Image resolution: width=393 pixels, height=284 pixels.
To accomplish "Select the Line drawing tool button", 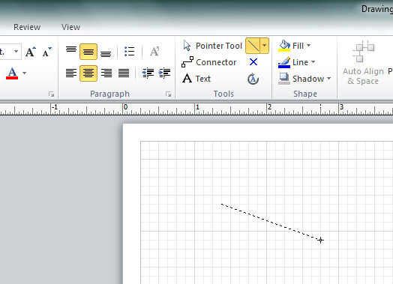I will pos(253,46).
